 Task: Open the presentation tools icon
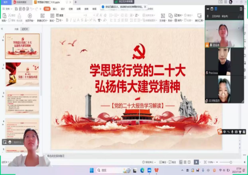199,16
